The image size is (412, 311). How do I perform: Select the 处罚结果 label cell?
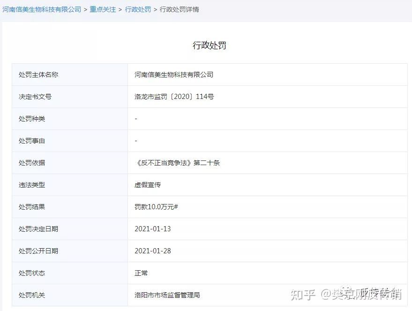(70, 207)
